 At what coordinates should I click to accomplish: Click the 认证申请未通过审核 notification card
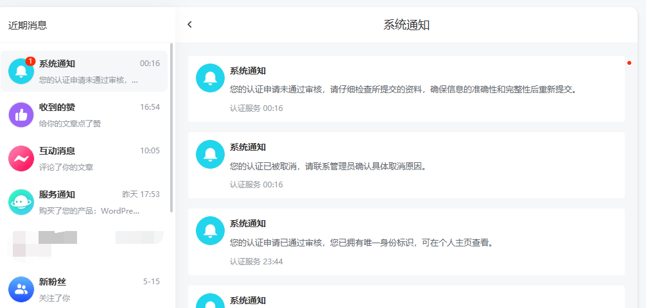[x=406, y=89]
